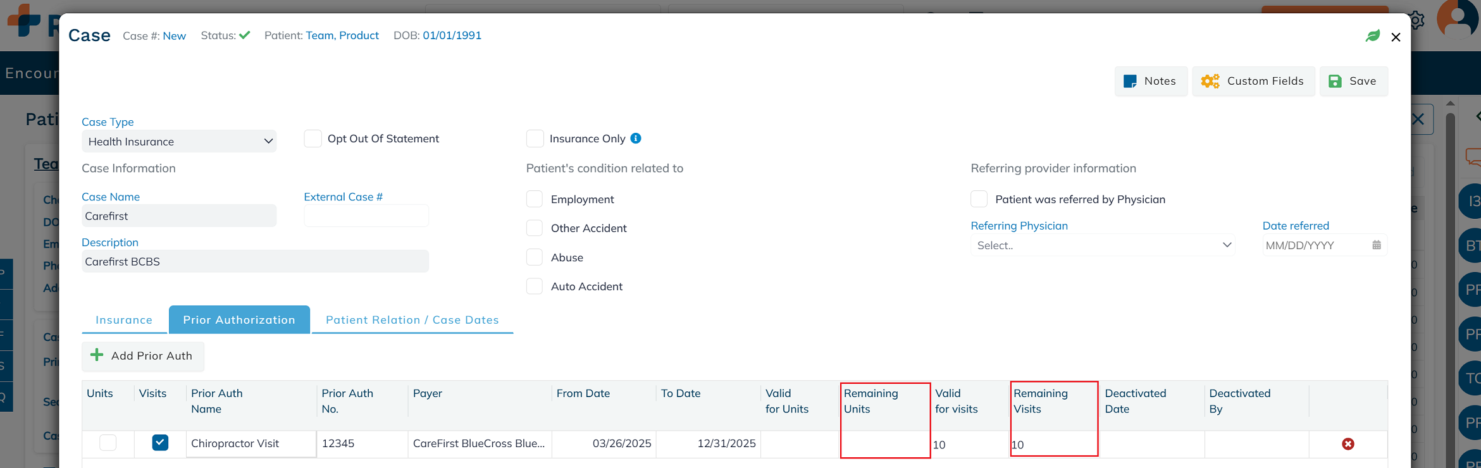The image size is (1481, 468).
Task: Open the Case Type dropdown
Action: [179, 142]
